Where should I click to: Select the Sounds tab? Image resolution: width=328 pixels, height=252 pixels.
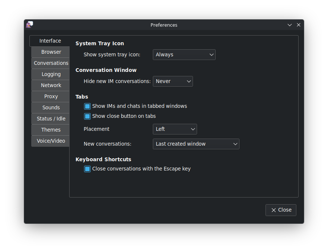(51, 107)
